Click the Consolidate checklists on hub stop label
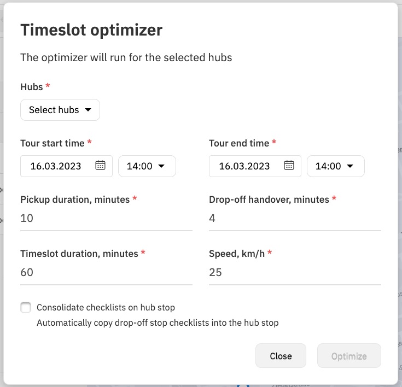 [x=106, y=307]
